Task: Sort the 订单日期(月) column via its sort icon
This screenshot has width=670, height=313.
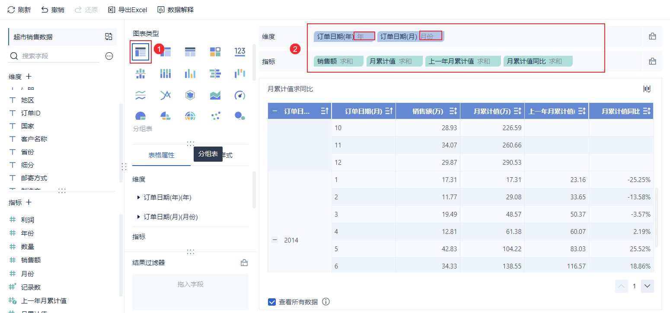Action: tap(389, 111)
